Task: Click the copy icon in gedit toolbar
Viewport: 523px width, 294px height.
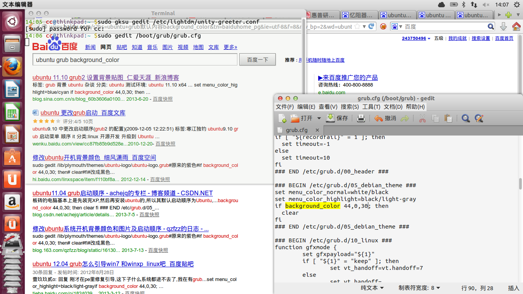Action: [x=435, y=118]
